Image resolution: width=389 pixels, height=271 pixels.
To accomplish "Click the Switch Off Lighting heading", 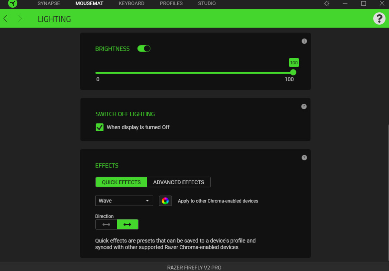I will (125, 114).
